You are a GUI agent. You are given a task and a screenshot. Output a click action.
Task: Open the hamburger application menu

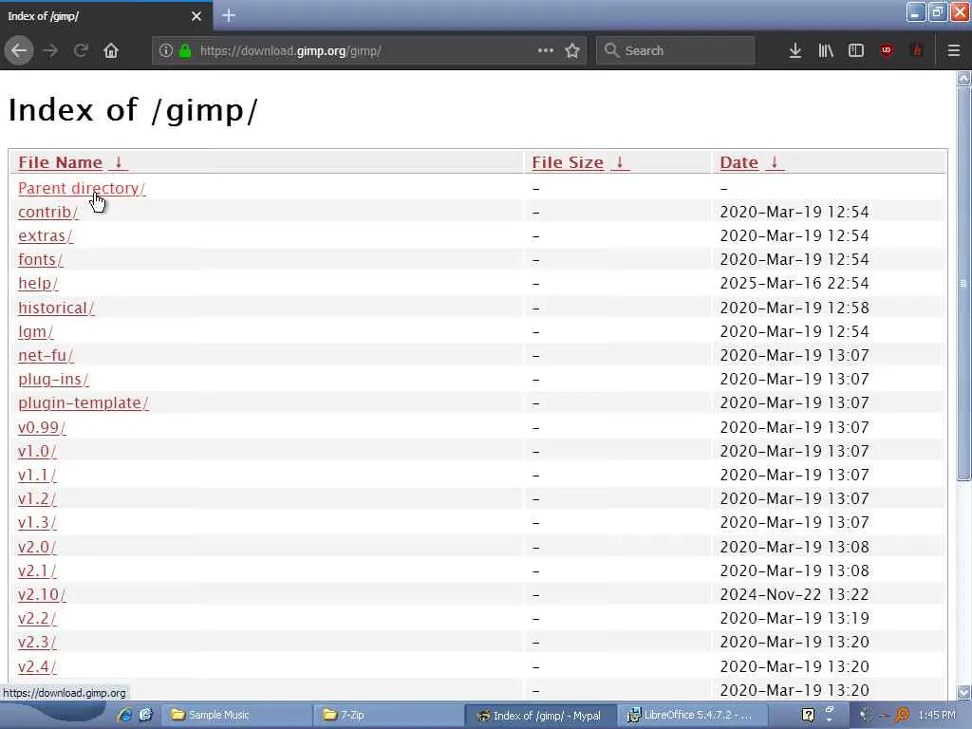[x=954, y=51]
